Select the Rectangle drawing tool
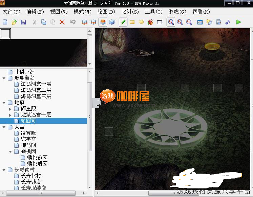This screenshot has width=253, height=197. (x=132, y=22)
